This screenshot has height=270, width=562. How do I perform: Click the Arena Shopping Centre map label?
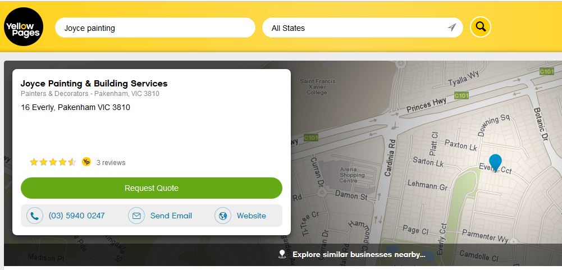point(352,175)
